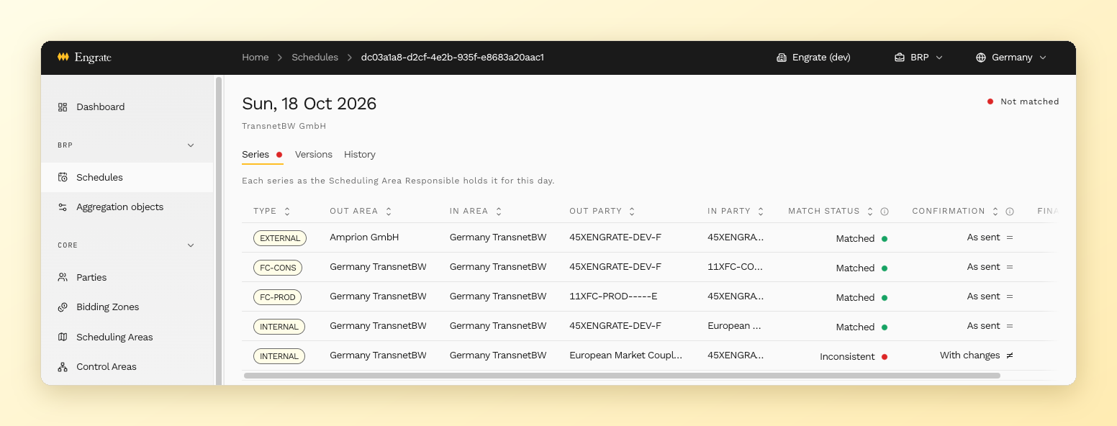The height and width of the screenshot is (426, 1117).
Task: Open the Engrate (dev) organization selector
Action: 814,58
